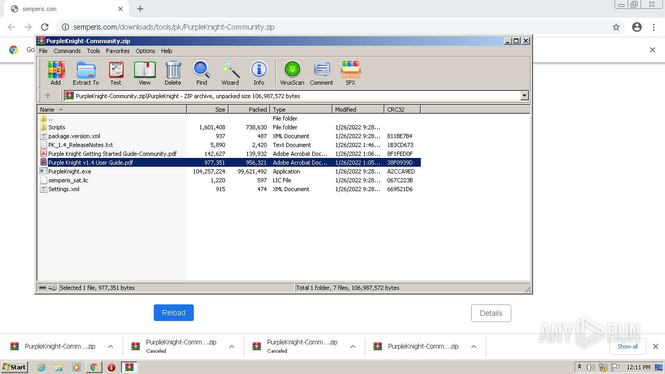Close the semperis.com tab

[x=121, y=9]
